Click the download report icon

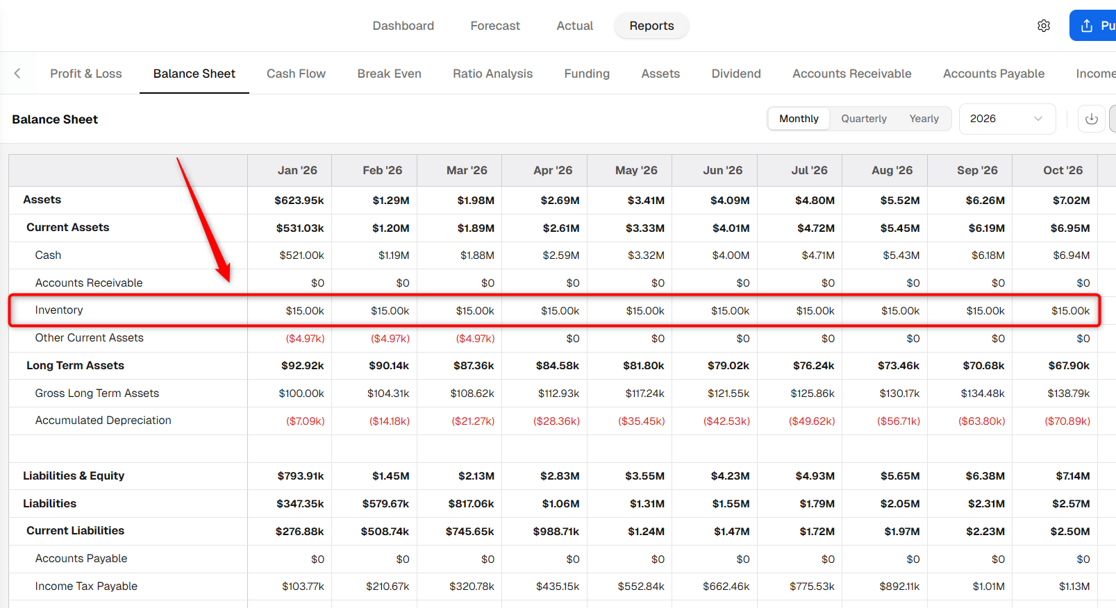1091,119
